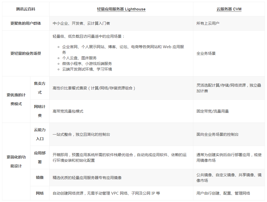Click the 腾讯云百科 header cell
This screenshot has height=202, width=267.
(26, 9)
